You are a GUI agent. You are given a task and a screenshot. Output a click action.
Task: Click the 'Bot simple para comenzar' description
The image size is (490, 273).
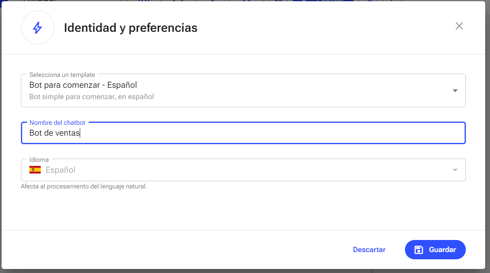pyautogui.click(x=91, y=97)
